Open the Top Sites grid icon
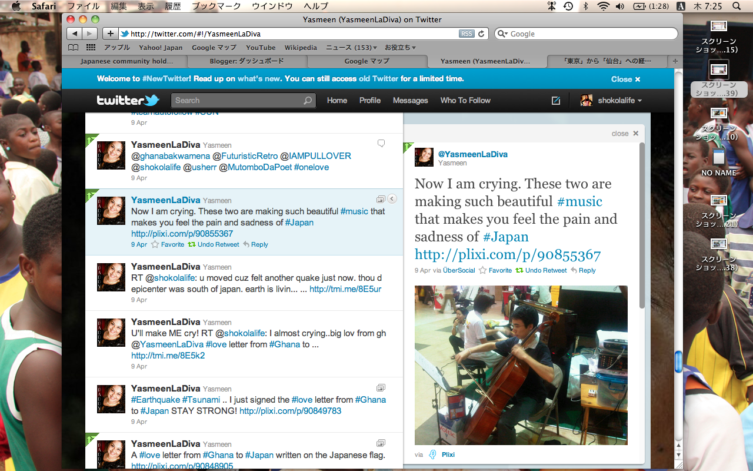Viewport: 753px width, 471px height. click(x=91, y=48)
